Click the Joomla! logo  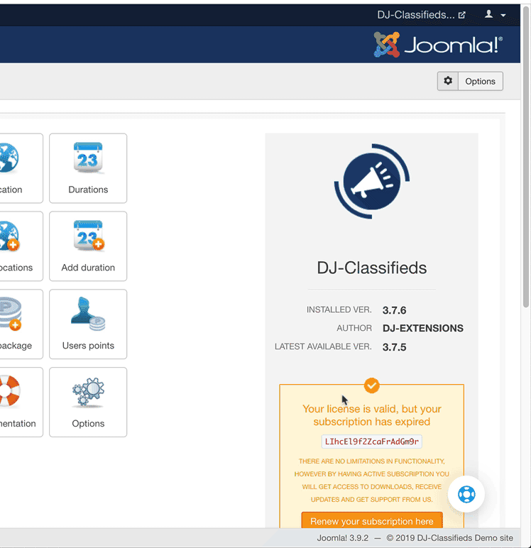pos(438,45)
